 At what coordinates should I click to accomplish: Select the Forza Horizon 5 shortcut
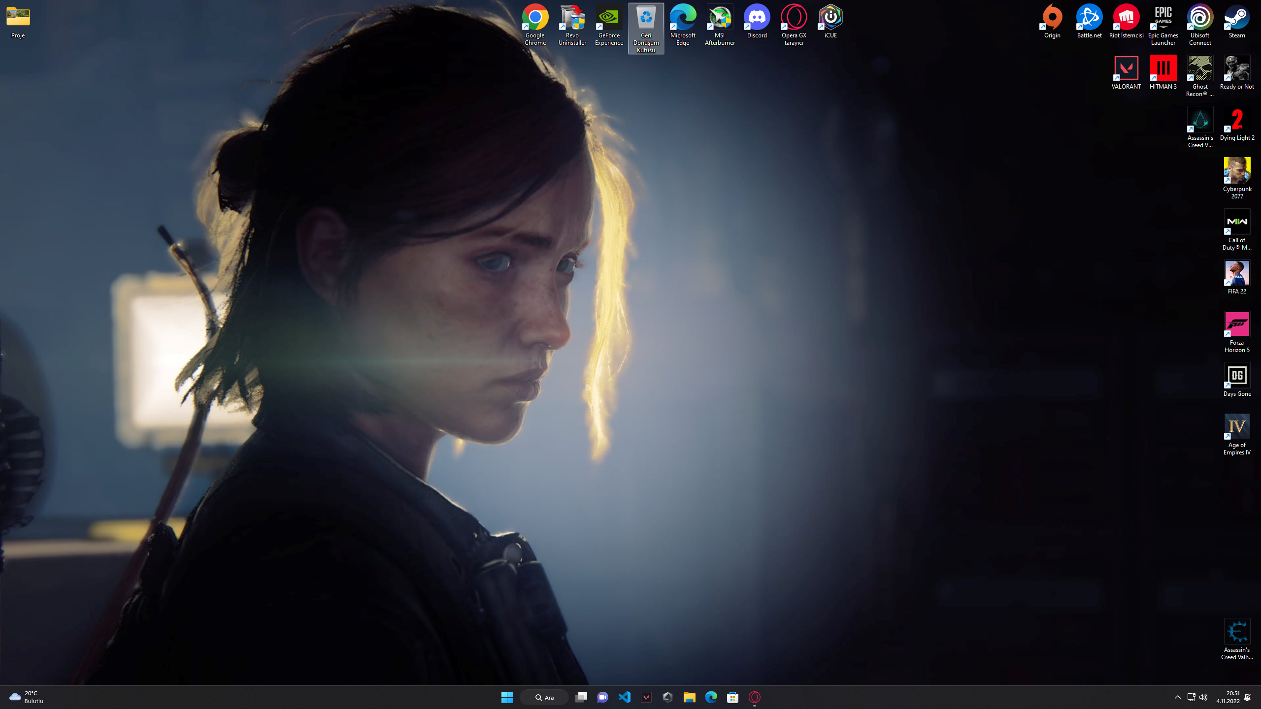click(1237, 332)
